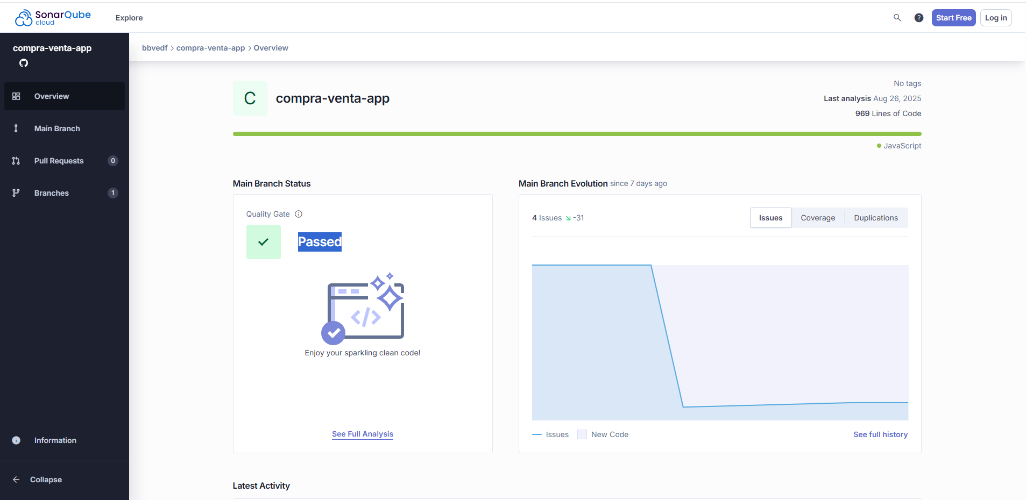Show Quality Gate info tooltip icon
Image resolution: width=1026 pixels, height=500 pixels.
tap(299, 214)
